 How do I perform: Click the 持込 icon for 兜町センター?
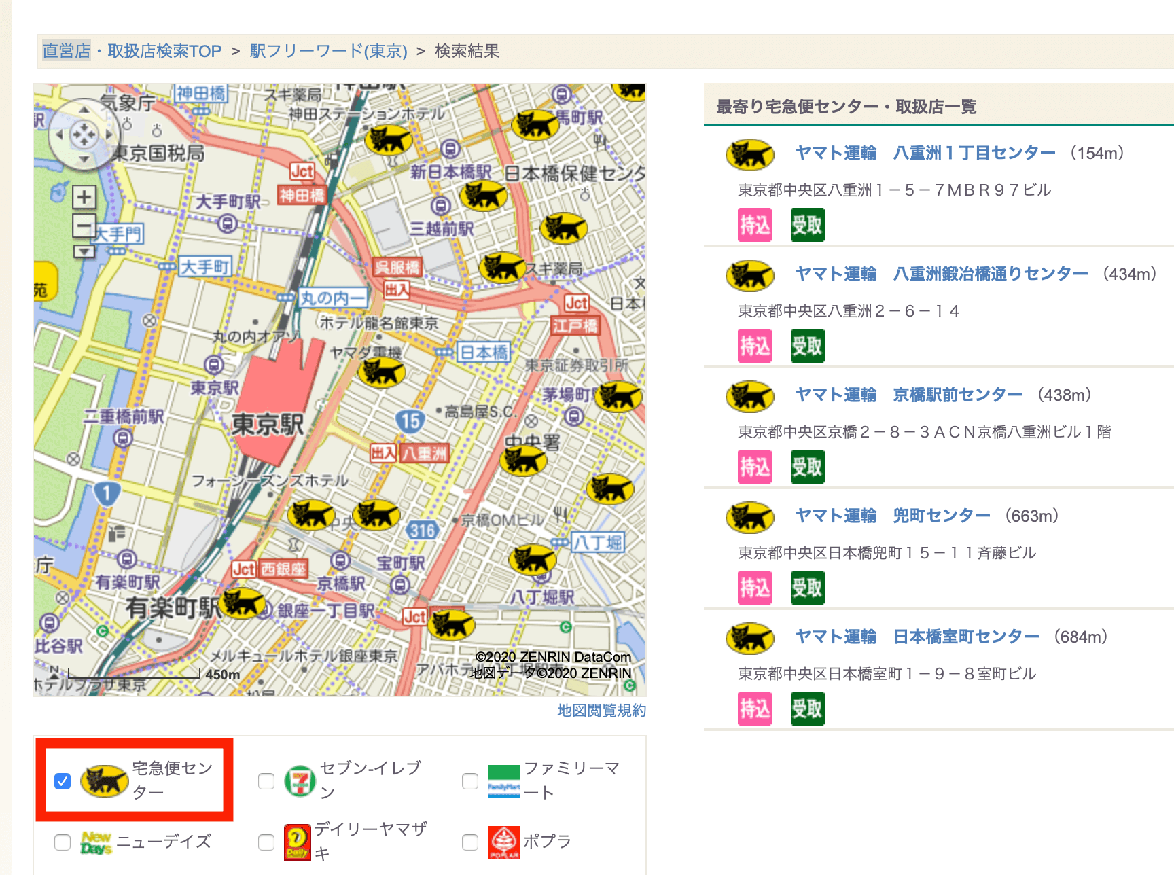click(755, 588)
